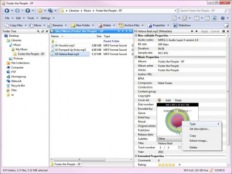Tick the checkbox beside Track number
Screen dimensions: 232x174
coord(179,147)
